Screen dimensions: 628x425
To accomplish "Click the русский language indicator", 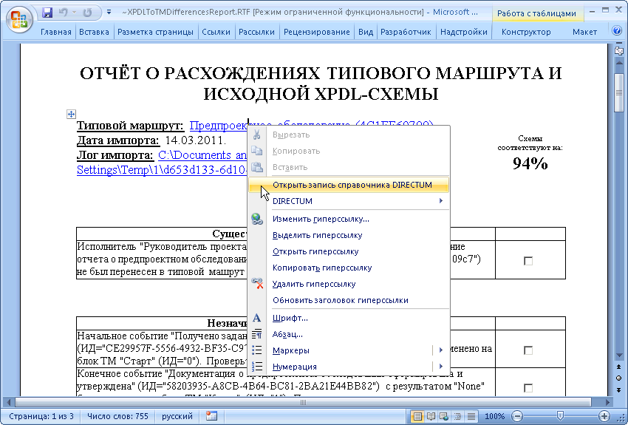I will click(177, 416).
